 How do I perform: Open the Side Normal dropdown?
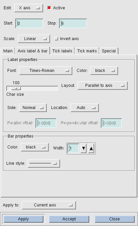pyautogui.click(x=33, y=108)
